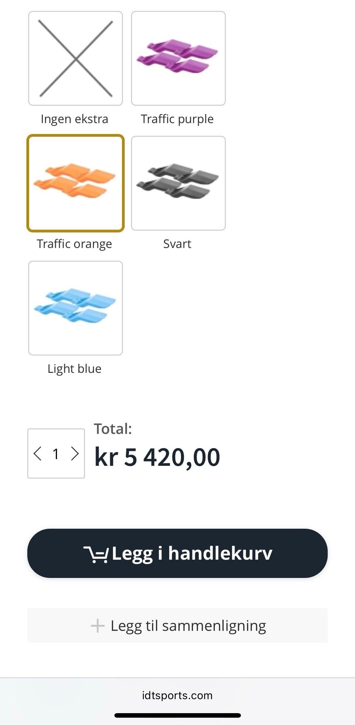Click the kr 5 420,00 total price
Viewport: 355px width, 725px height.
point(157,457)
